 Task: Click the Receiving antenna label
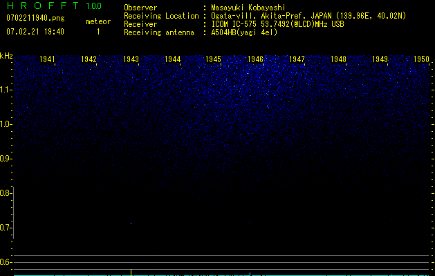159,32
